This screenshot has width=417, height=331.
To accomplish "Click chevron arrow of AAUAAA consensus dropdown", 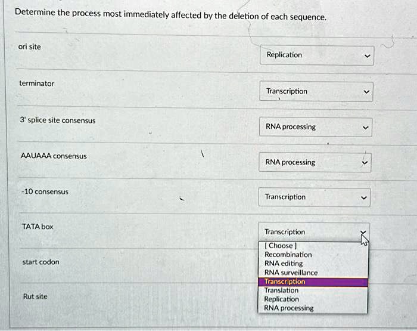I will (365, 163).
